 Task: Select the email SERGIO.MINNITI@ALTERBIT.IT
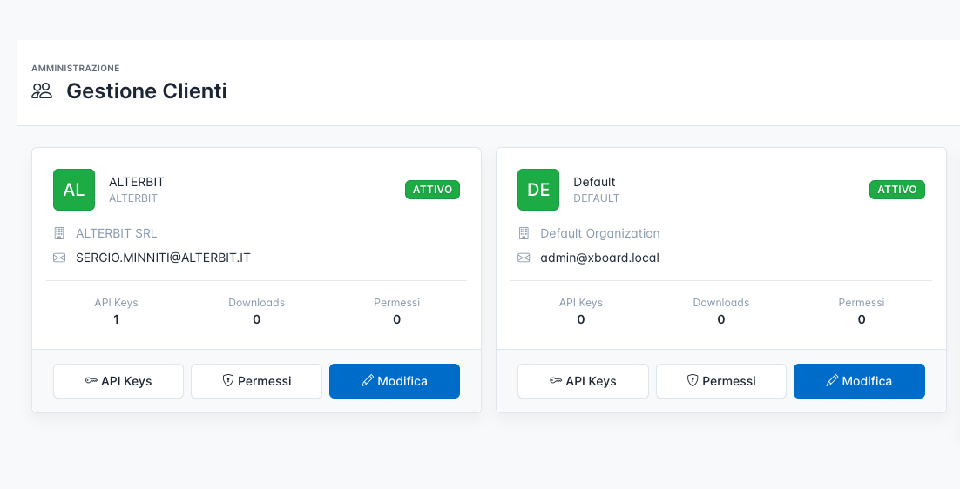pyautogui.click(x=163, y=258)
